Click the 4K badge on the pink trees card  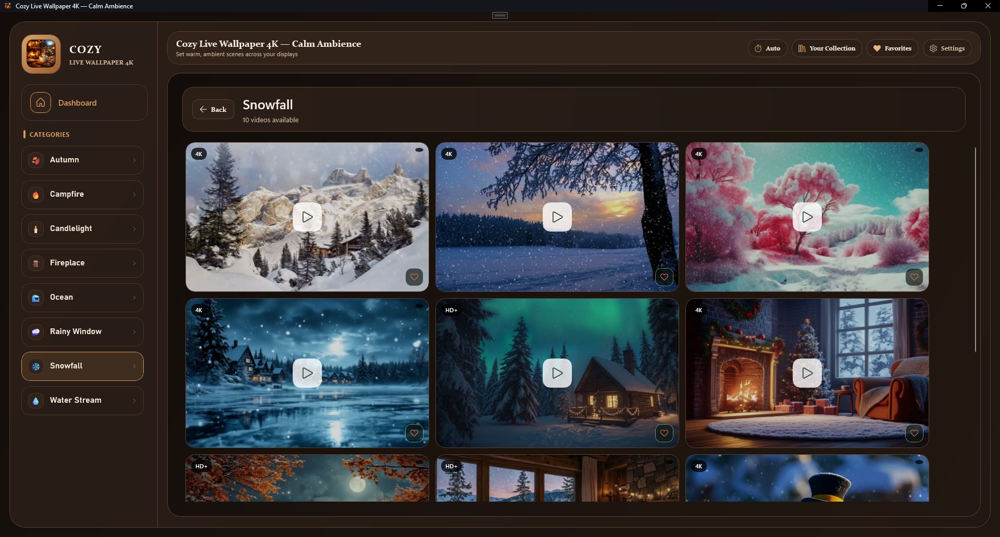[699, 154]
